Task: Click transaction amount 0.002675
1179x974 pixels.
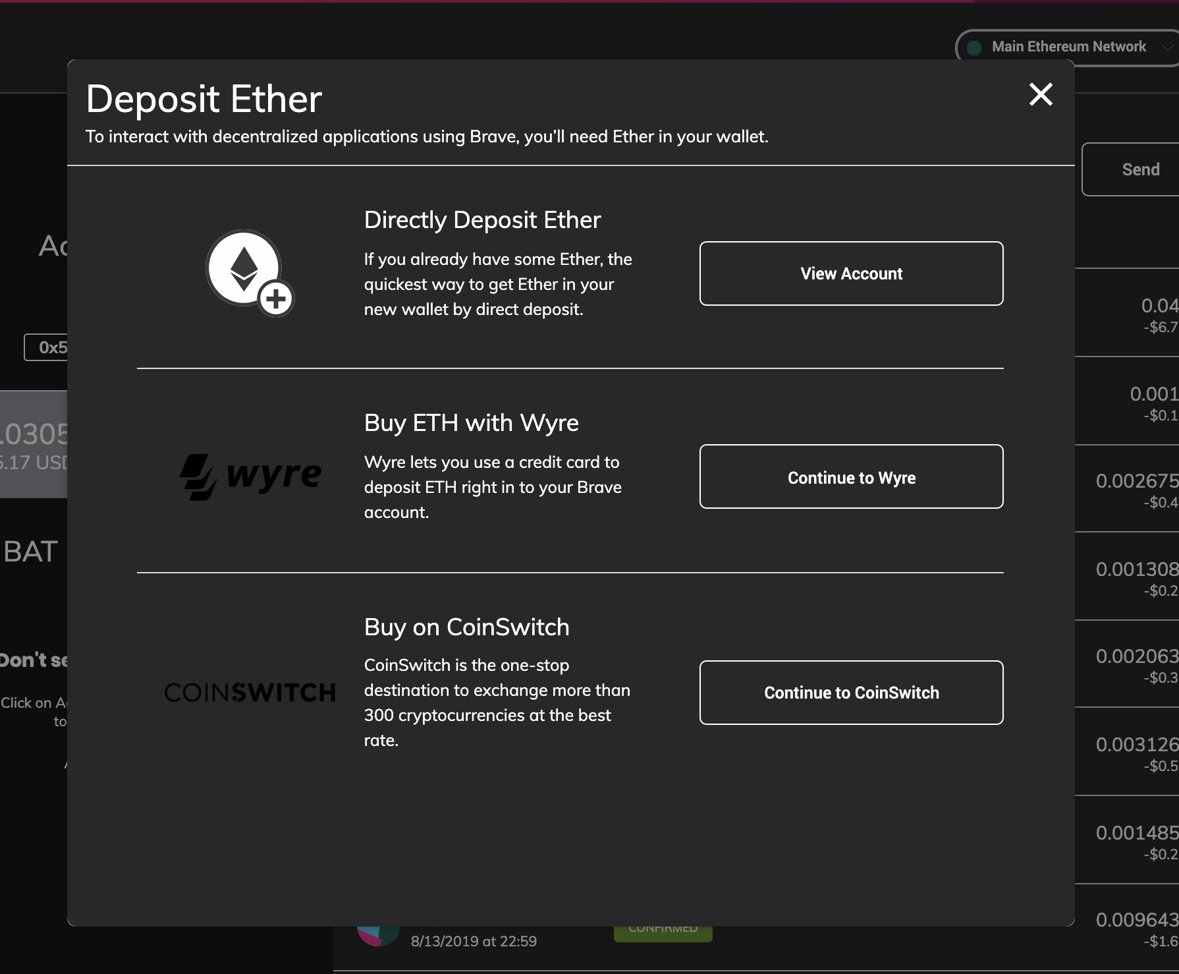Action: click(x=1137, y=481)
